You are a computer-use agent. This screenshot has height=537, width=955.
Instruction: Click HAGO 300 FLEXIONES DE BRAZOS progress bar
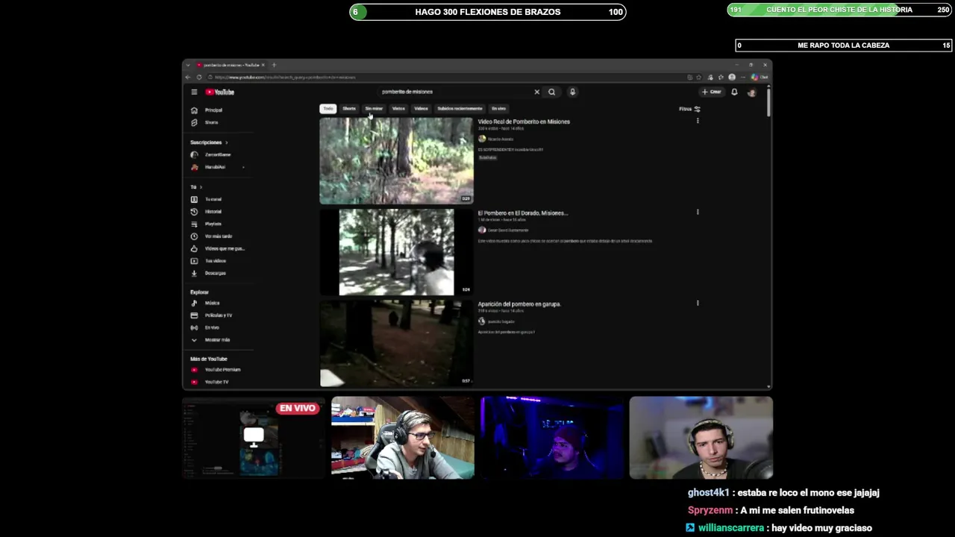click(488, 11)
